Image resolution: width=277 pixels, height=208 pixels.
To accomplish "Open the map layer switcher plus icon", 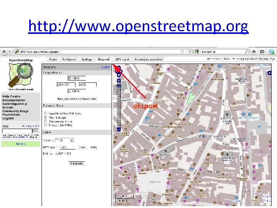I will pyautogui.click(x=269, y=73).
